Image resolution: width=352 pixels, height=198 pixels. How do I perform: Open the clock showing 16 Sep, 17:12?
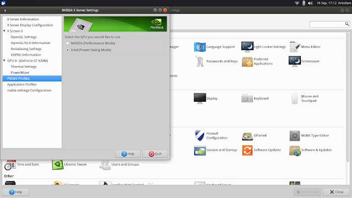coord(327,3)
